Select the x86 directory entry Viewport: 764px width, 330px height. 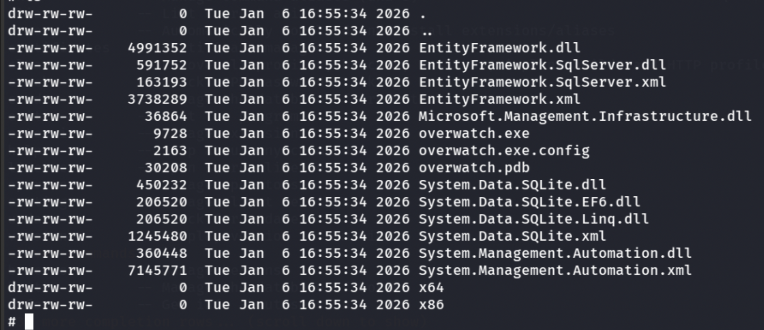(x=431, y=305)
